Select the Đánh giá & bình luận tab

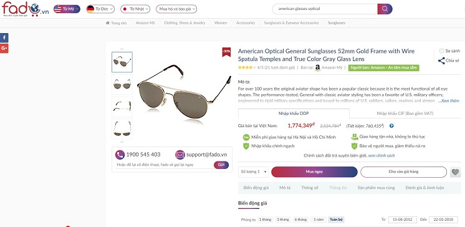tap(424, 188)
